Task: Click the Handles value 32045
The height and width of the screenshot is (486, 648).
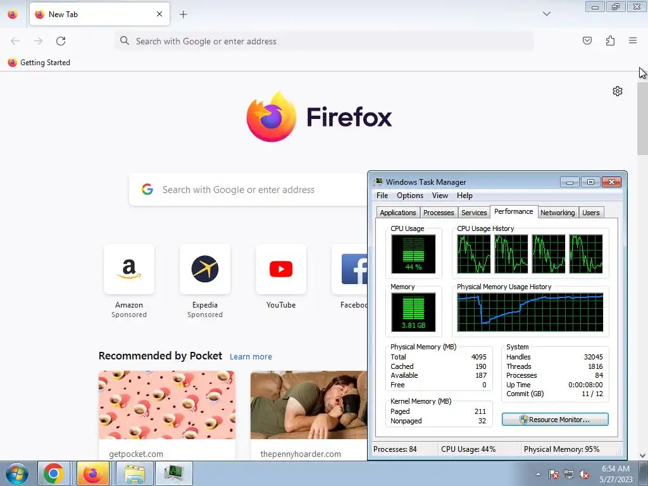Action: 594,357
